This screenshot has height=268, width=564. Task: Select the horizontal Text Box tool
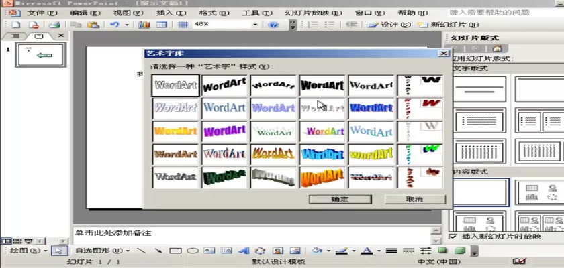(x=209, y=251)
